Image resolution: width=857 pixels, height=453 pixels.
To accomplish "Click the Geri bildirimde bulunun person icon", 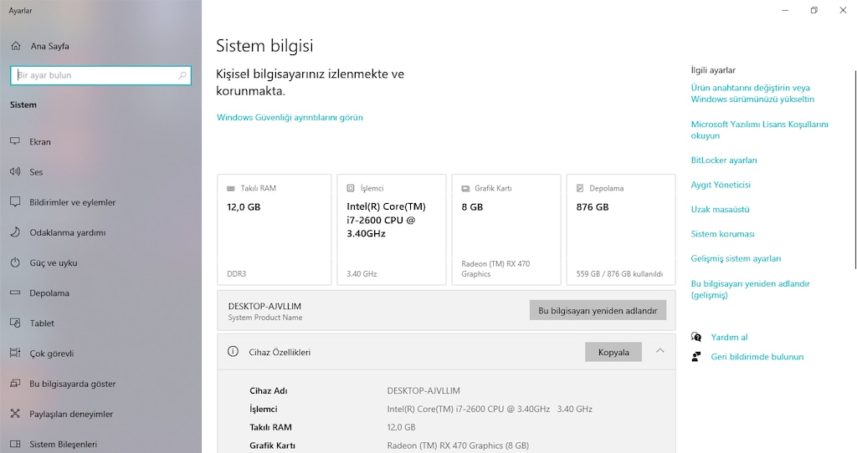I will [x=696, y=357].
